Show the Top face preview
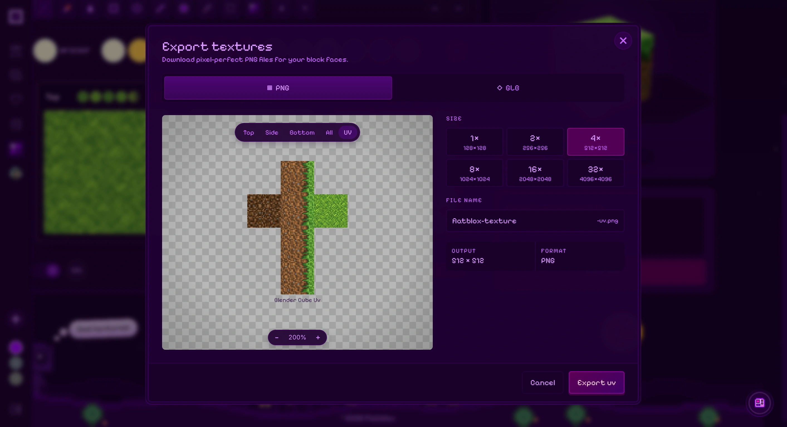 click(x=248, y=132)
